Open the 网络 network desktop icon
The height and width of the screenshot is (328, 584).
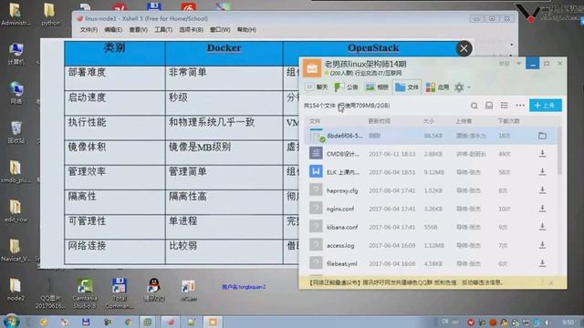click(16, 93)
